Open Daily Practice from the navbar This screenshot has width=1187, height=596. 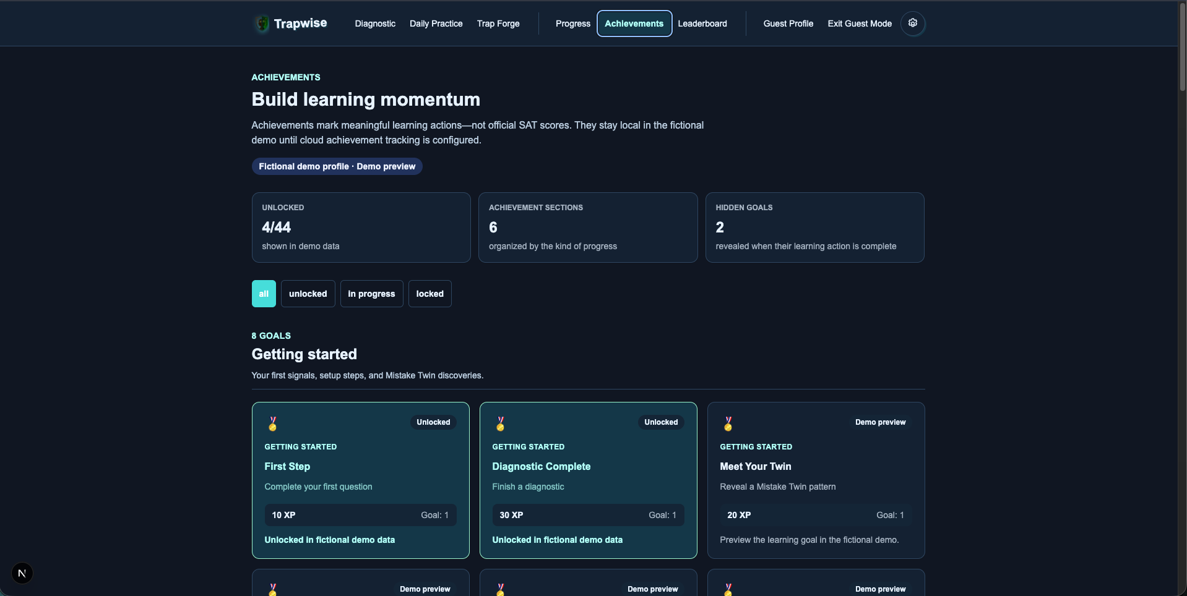click(x=436, y=23)
